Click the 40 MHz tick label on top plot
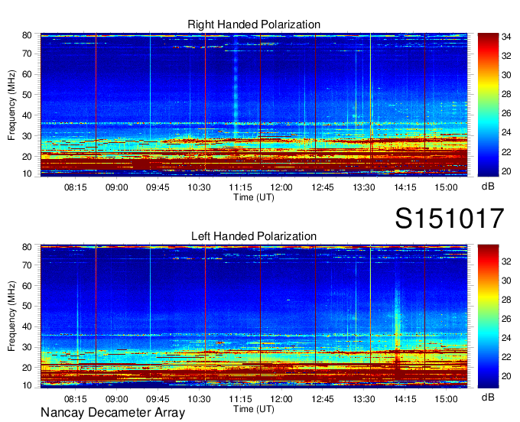This screenshot has width=520, height=422. click(27, 115)
